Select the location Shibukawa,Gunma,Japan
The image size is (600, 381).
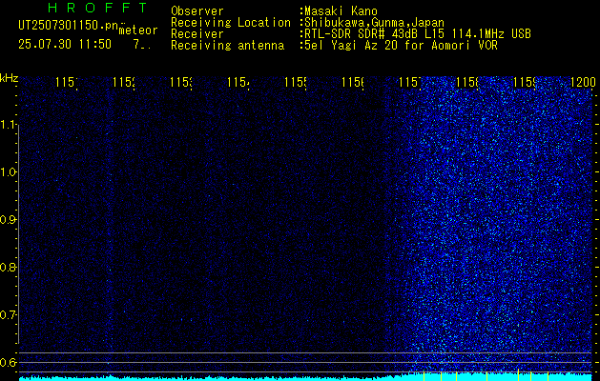coord(374,23)
